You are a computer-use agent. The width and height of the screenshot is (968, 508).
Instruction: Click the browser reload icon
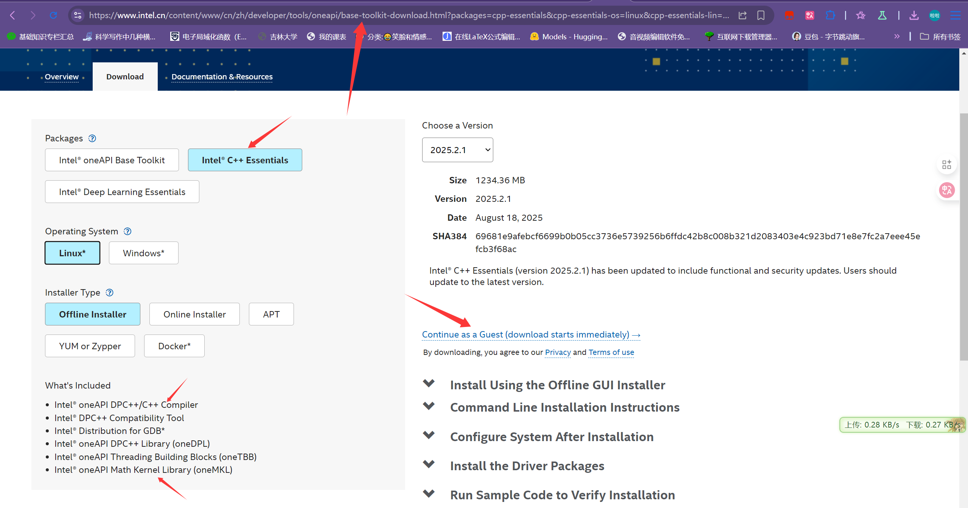[53, 15]
